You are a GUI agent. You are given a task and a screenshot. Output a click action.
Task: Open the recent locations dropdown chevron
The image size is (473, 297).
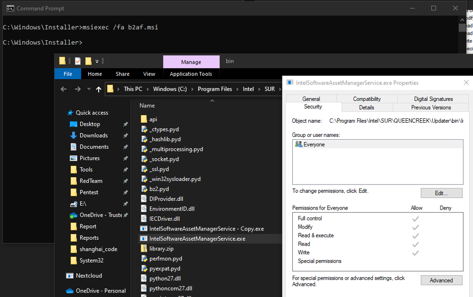coord(89,89)
